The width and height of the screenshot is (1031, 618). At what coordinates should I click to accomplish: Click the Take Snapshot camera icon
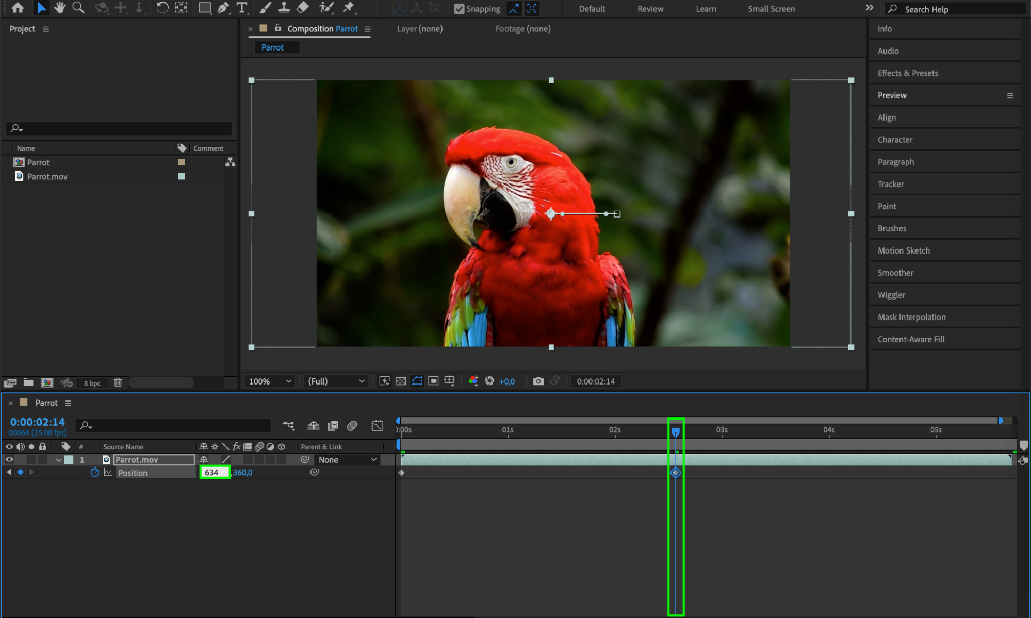538,381
